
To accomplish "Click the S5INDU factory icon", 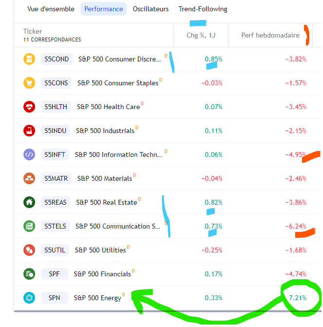I will pyautogui.click(x=29, y=131).
